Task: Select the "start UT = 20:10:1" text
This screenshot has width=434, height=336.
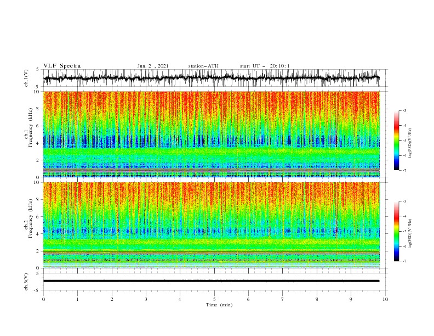Action: point(265,66)
